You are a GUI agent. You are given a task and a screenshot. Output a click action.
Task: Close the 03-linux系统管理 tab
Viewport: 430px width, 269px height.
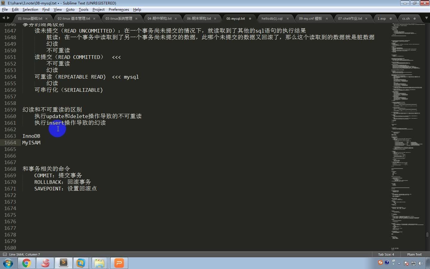136,19
